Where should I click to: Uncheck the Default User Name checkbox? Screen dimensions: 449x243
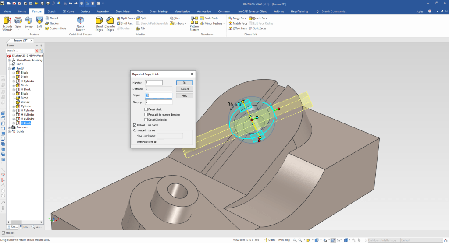[134, 125]
